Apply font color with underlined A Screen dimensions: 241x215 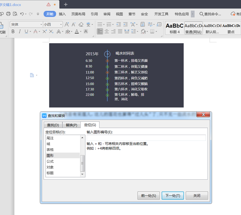point(77,32)
